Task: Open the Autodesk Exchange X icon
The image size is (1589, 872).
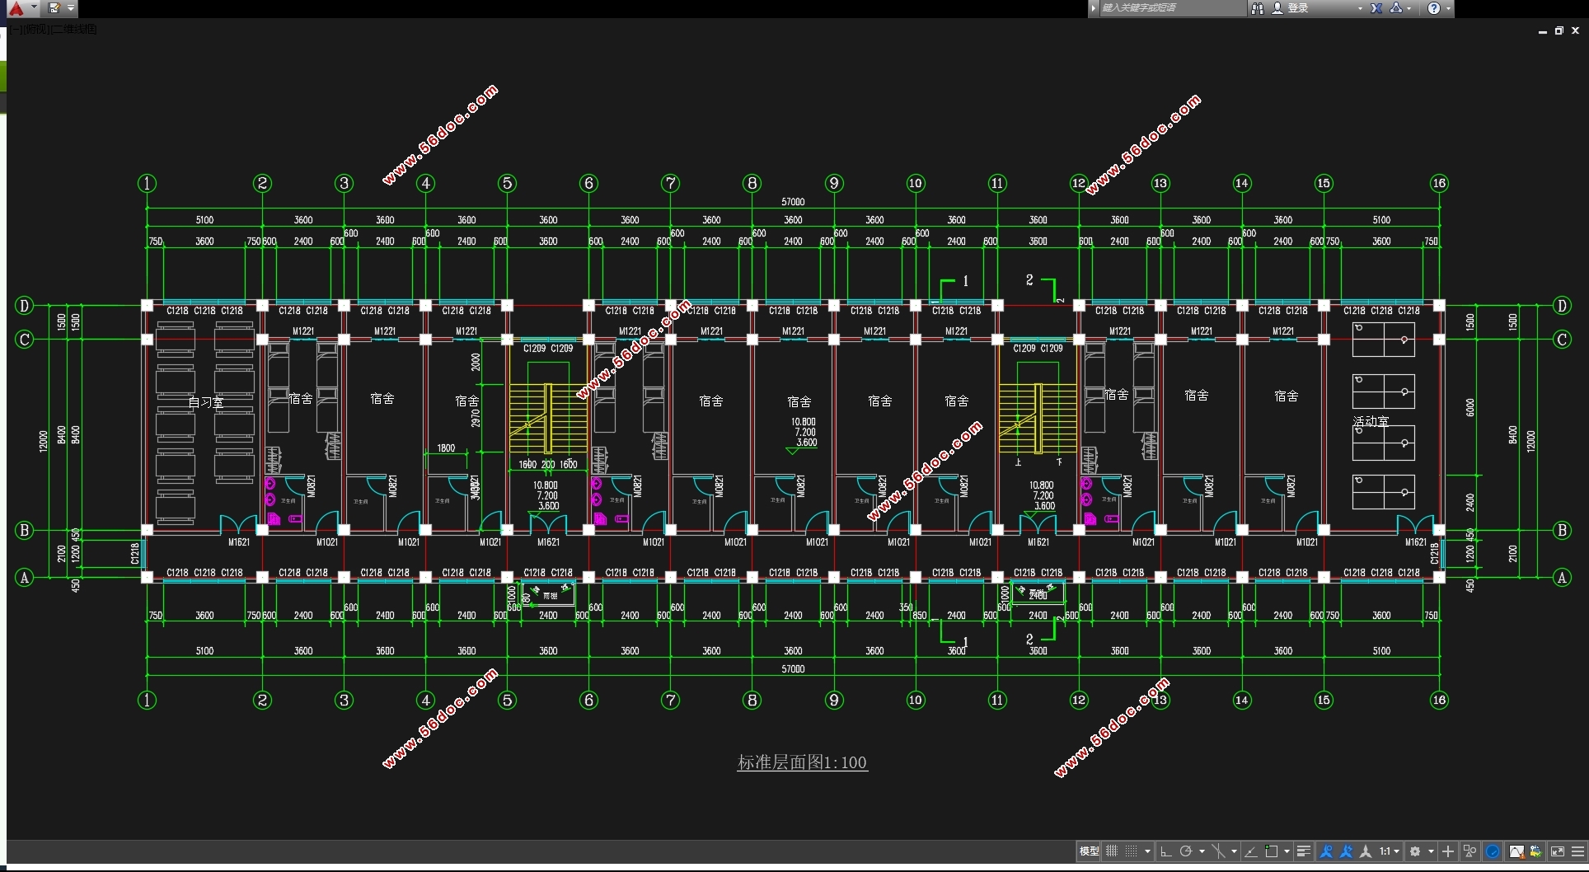Action: (x=1376, y=8)
